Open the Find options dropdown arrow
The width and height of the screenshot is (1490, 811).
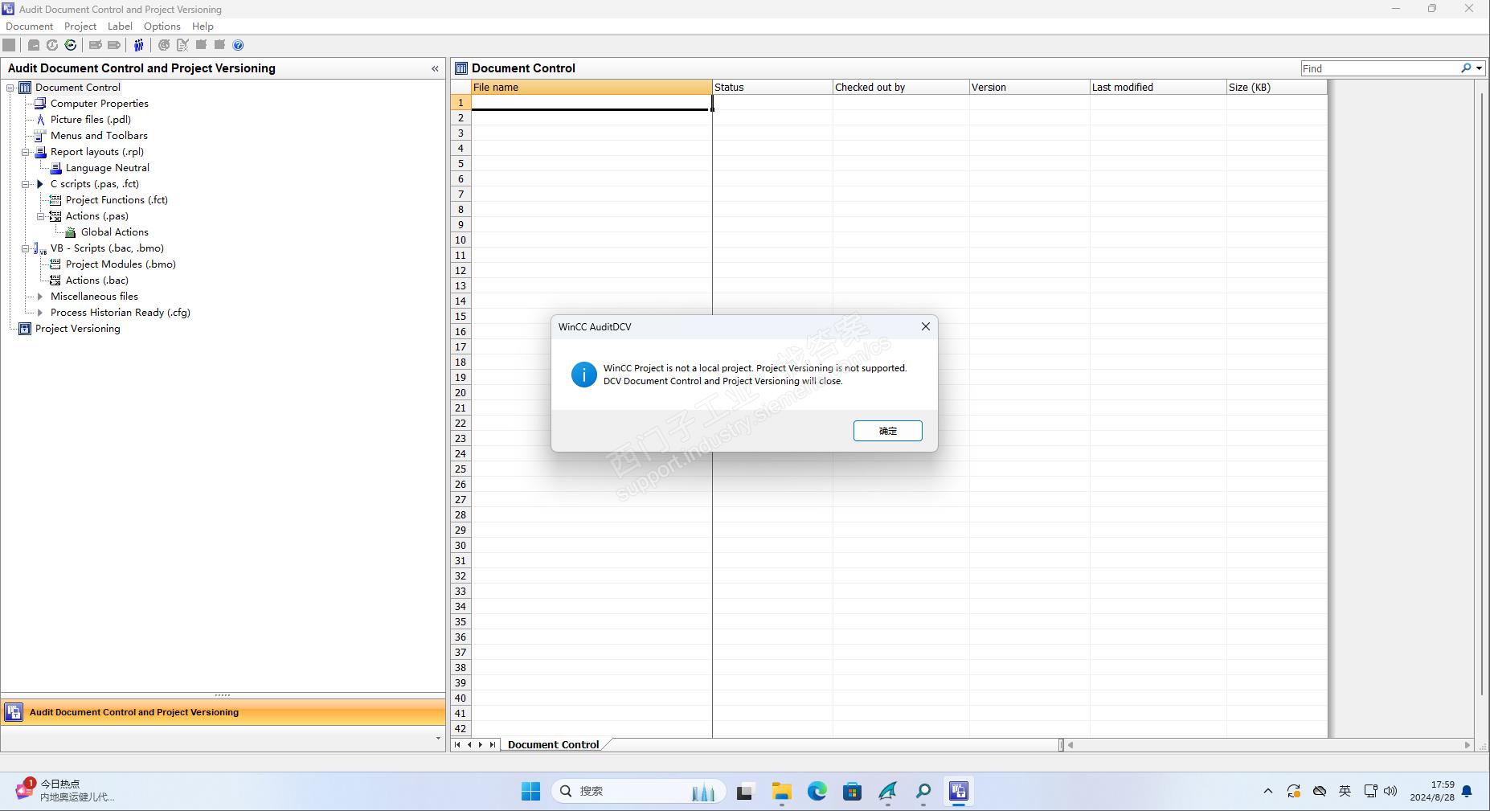click(1479, 68)
